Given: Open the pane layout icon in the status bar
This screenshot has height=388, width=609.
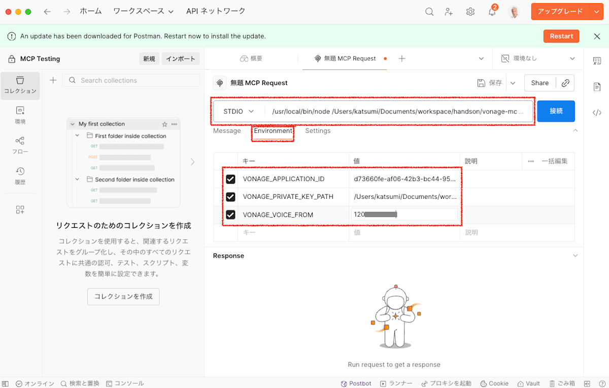Looking at the screenshot, I should point(587,383).
